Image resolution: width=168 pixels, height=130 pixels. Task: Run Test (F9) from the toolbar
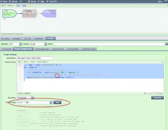point(52,1)
